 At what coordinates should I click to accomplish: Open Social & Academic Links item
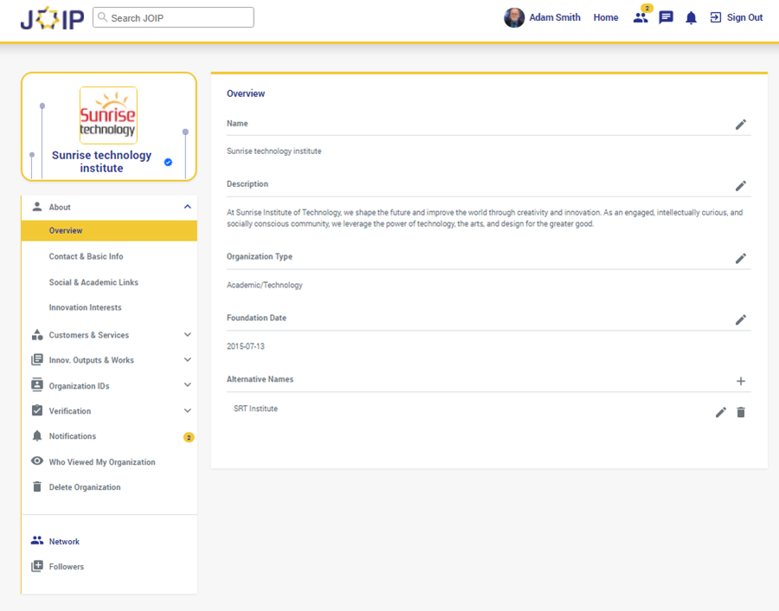tap(93, 282)
